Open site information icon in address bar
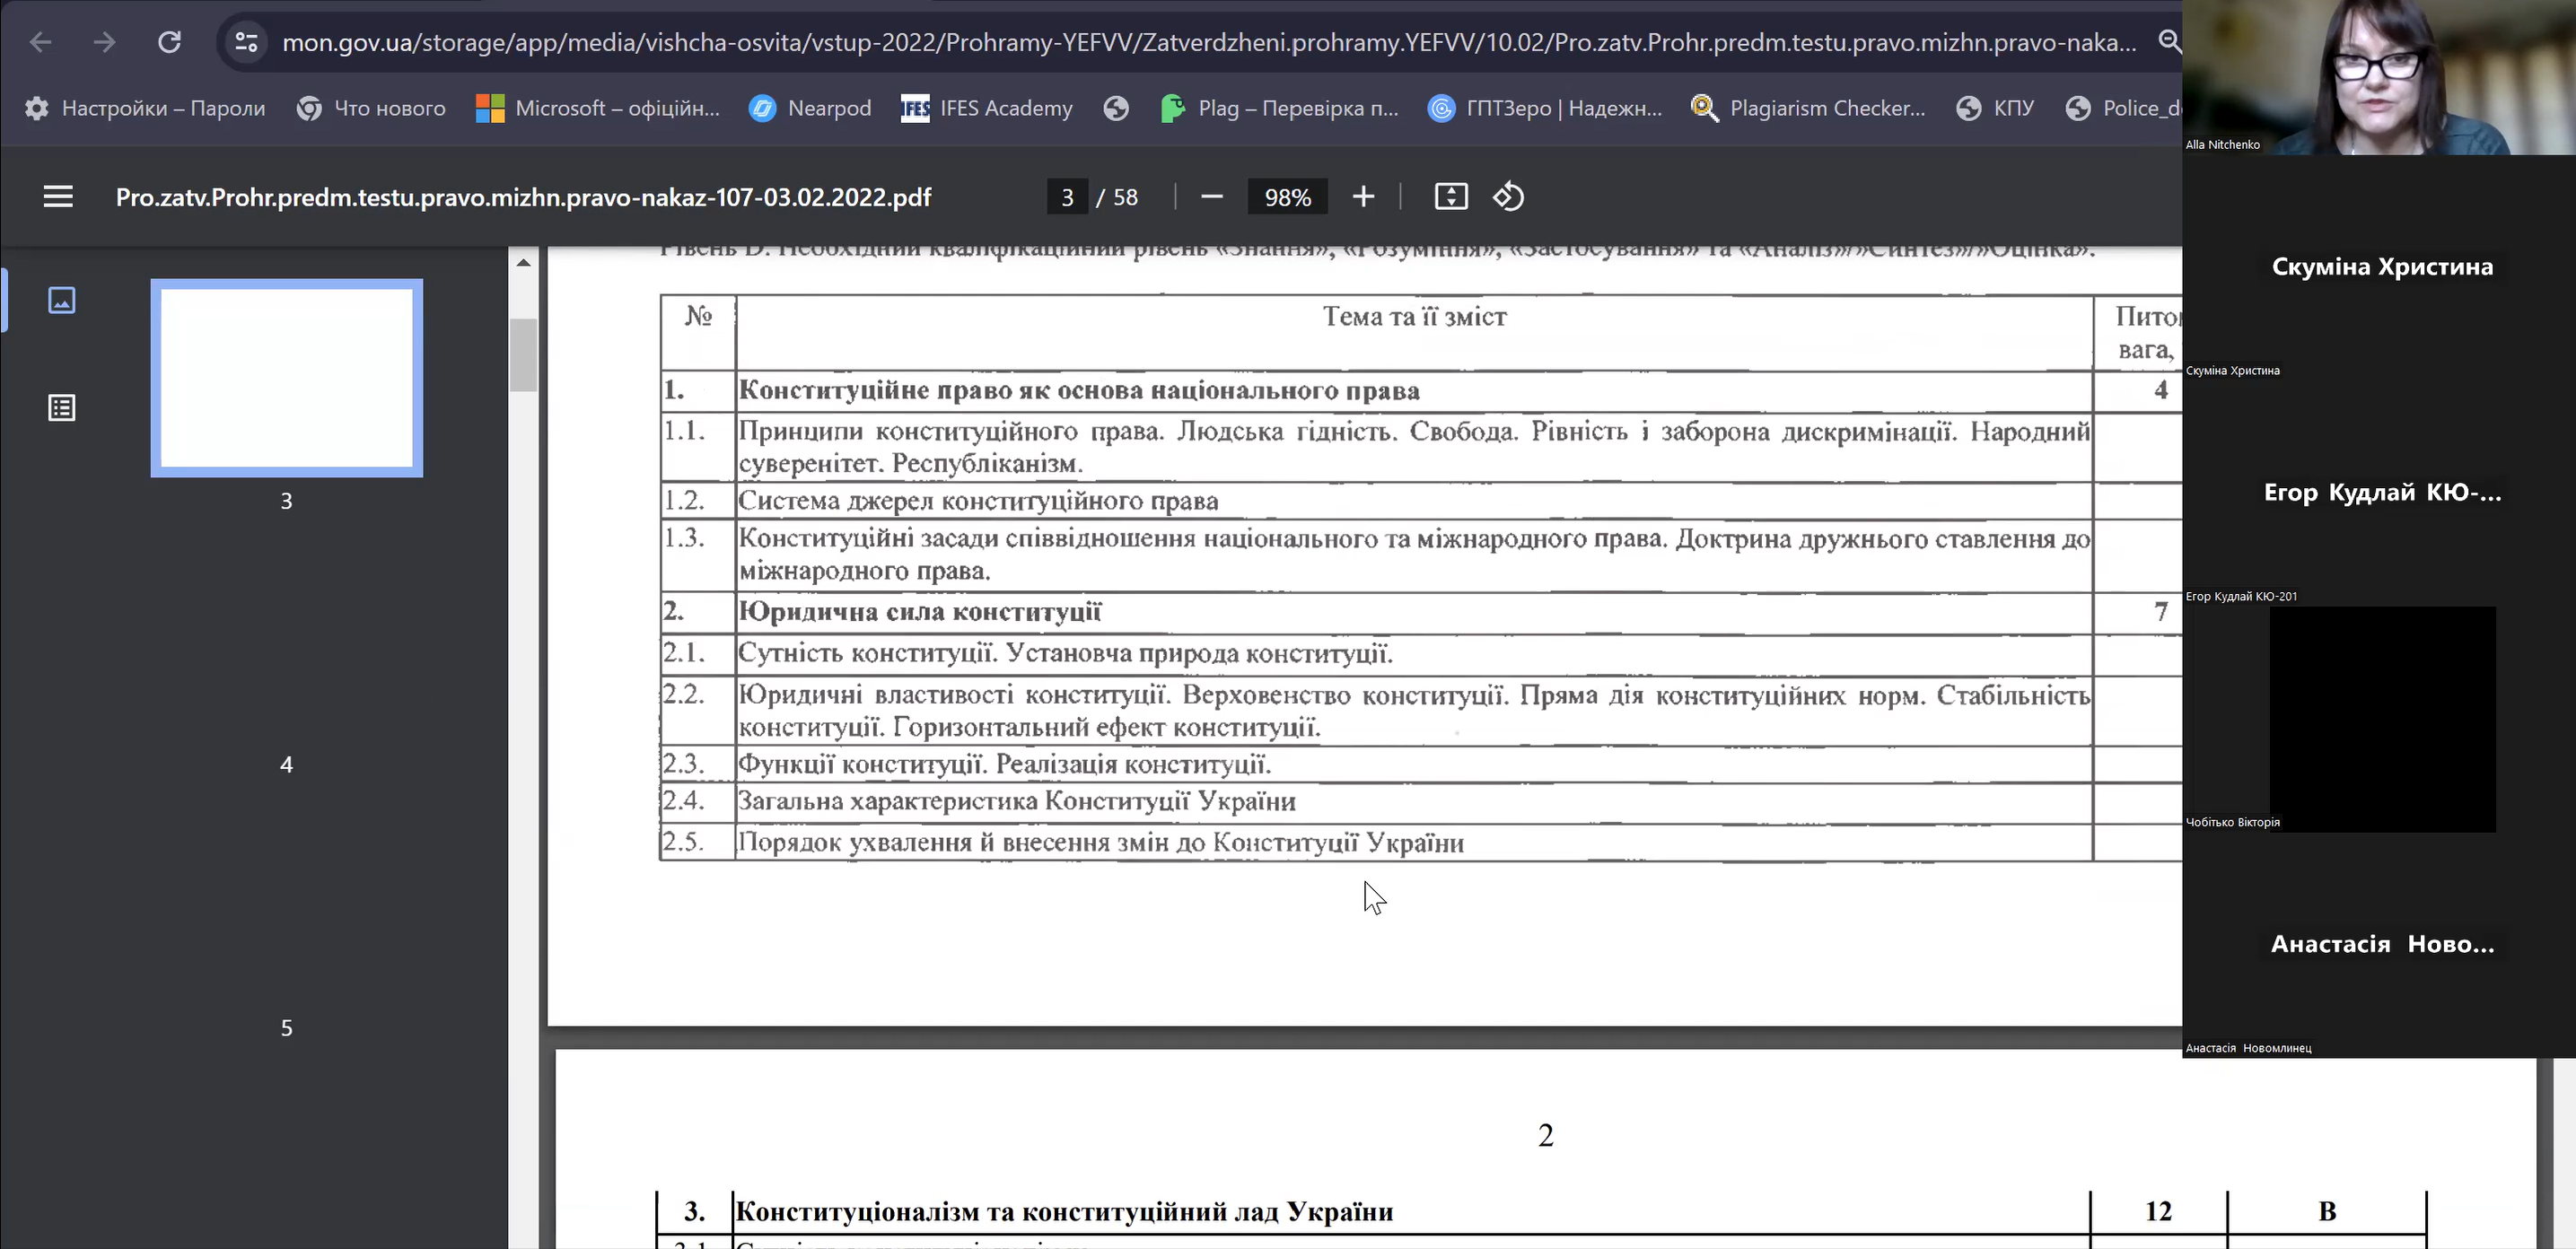The image size is (2576, 1249). click(x=246, y=42)
